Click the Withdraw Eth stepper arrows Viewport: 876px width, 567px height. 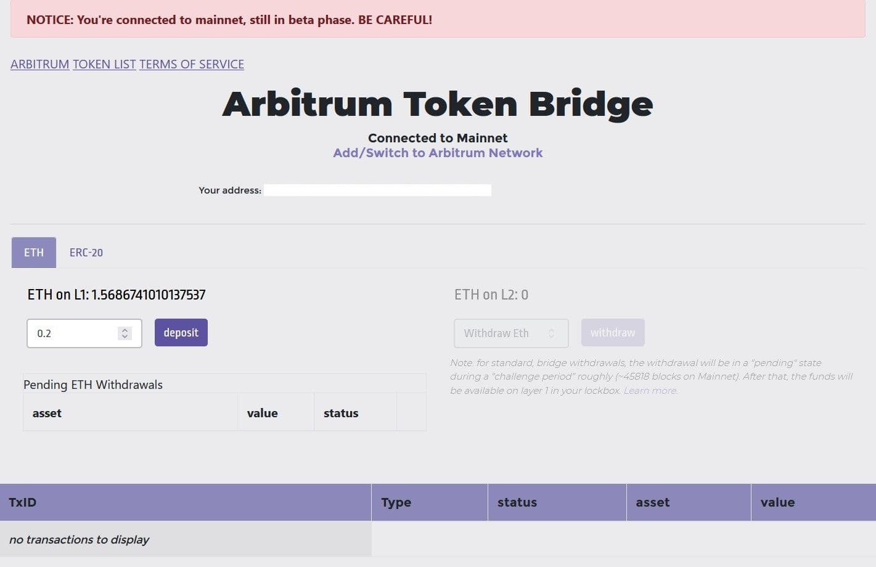(x=551, y=333)
